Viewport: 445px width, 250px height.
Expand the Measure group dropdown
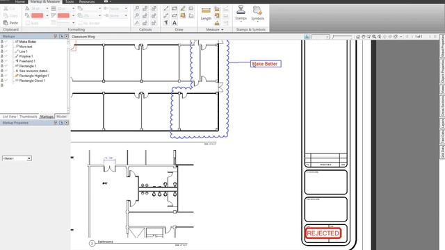coord(222,29)
